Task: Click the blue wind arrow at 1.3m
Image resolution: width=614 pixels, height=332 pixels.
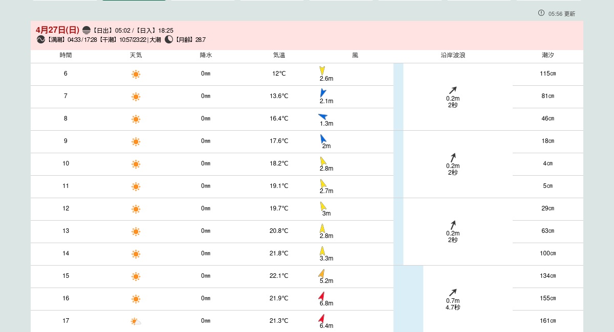Action: coord(322,116)
